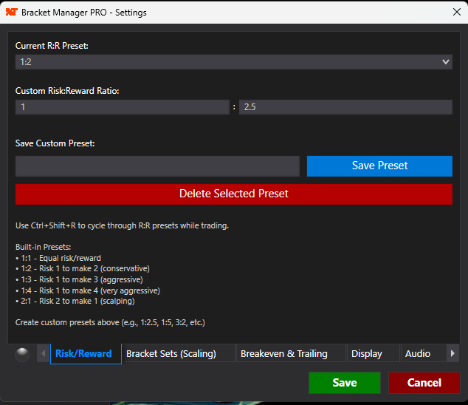Click the 'Save Custom Preset:' label
Image resolution: width=468 pixels, height=405 pixels.
(55, 143)
